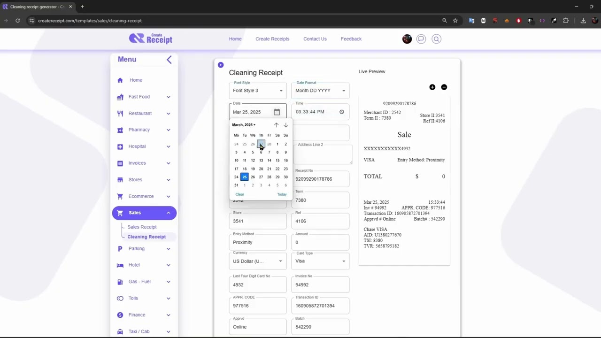Open the Card Type dropdown
Screen dimensions: 601x338
coord(320,261)
